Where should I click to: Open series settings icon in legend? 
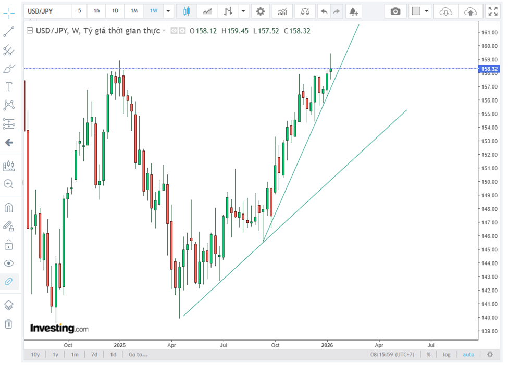click(x=182, y=31)
